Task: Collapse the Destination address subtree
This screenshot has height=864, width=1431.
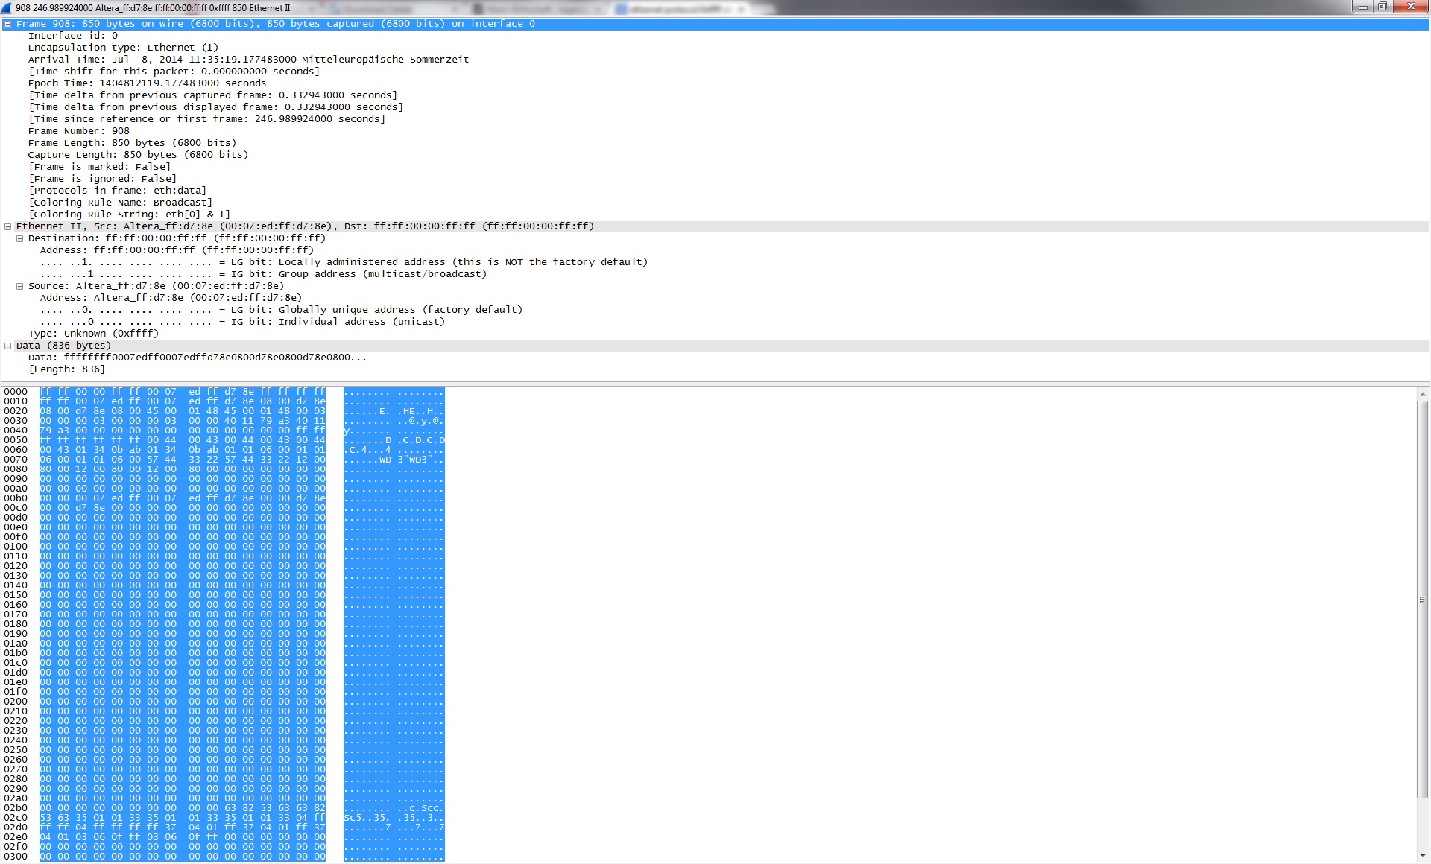Action: [x=19, y=238]
